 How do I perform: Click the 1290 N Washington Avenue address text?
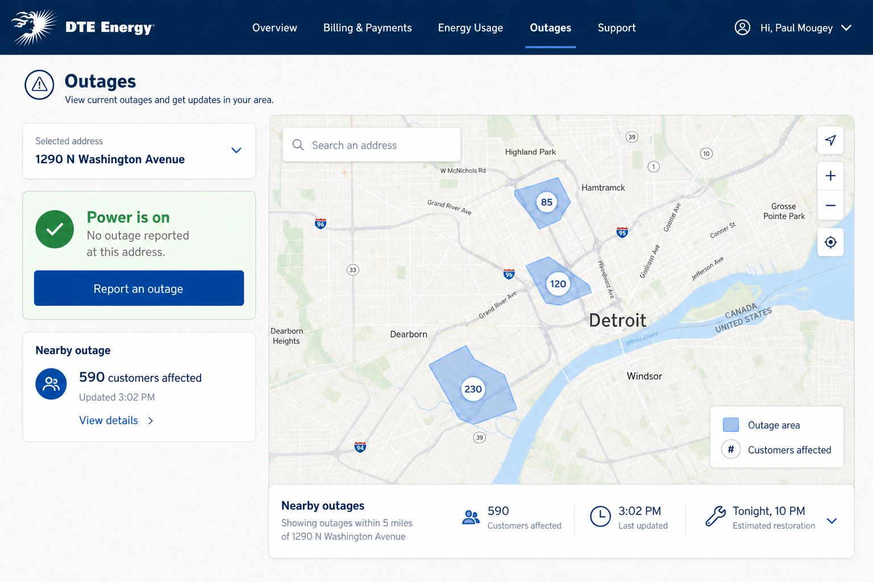click(x=110, y=160)
